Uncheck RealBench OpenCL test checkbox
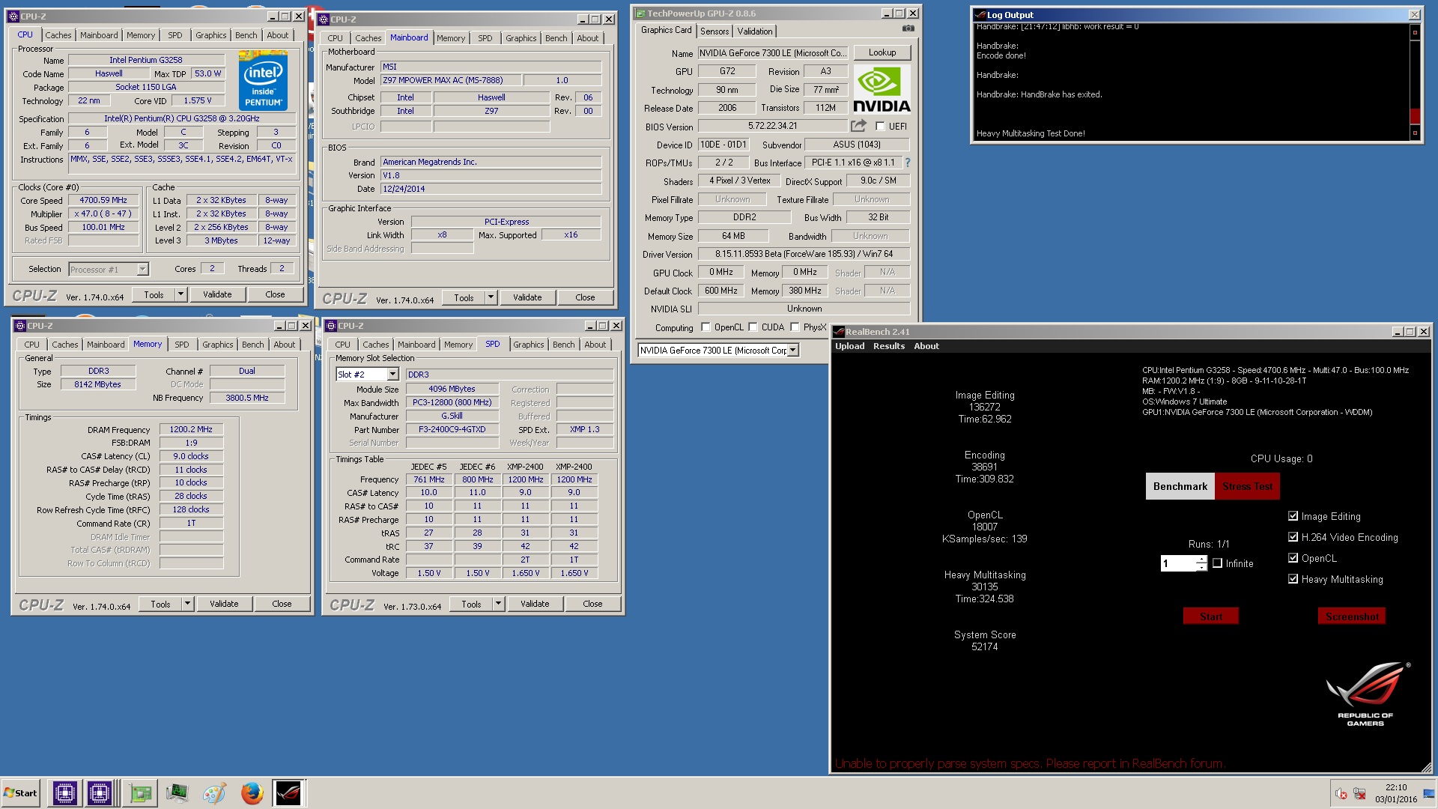Image resolution: width=1438 pixels, height=809 pixels. (x=1293, y=558)
